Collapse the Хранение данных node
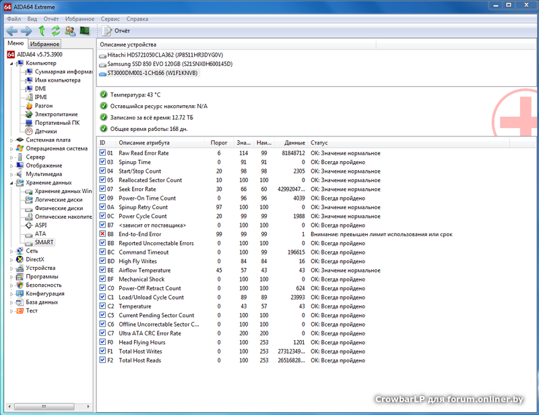 point(11,183)
